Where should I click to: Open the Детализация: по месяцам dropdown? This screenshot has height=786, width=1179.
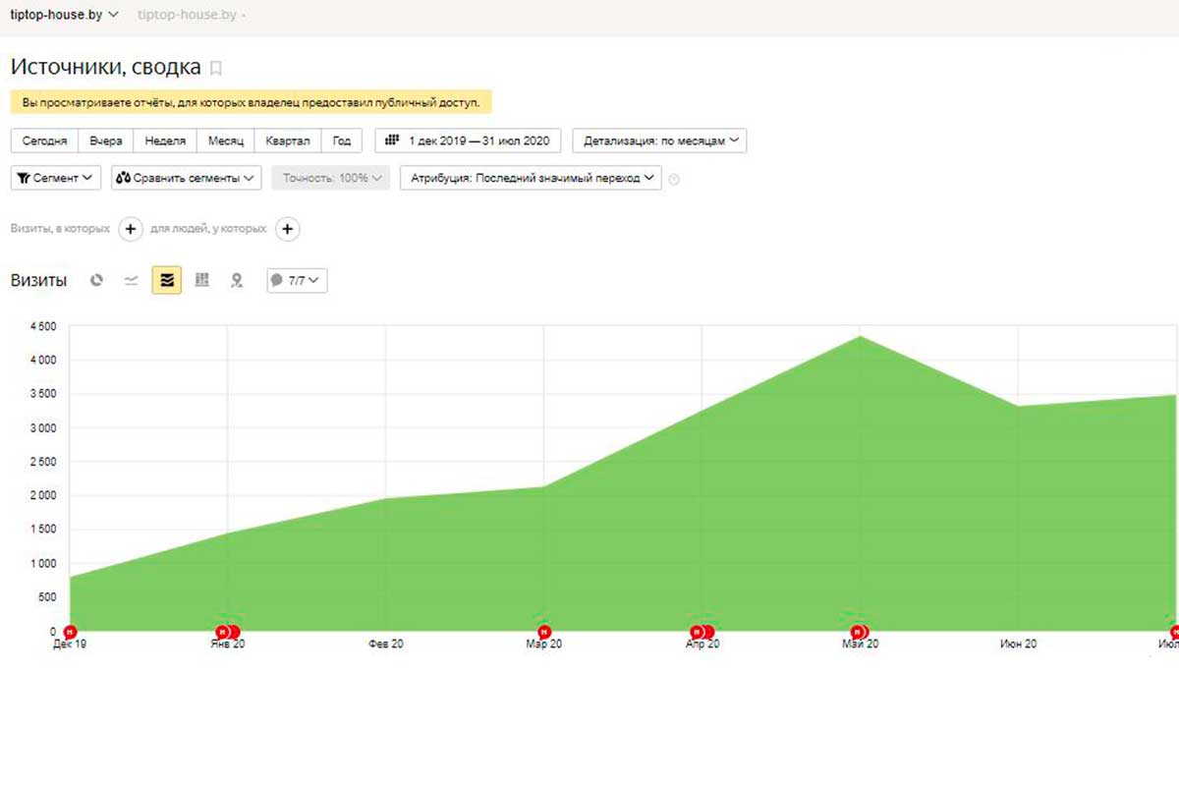(x=659, y=140)
